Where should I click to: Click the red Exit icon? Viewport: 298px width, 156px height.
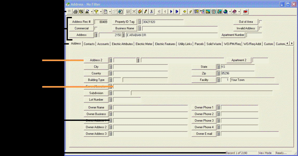pos(245,12)
